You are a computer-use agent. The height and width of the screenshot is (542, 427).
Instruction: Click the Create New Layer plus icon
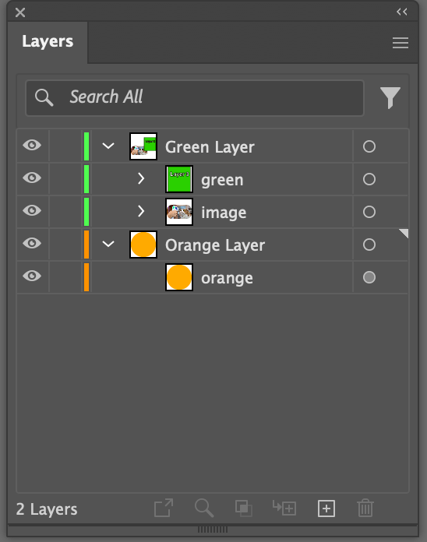coord(326,509)
